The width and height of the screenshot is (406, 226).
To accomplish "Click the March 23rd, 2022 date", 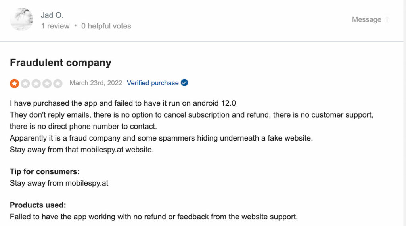I will [x=96, y=83].
